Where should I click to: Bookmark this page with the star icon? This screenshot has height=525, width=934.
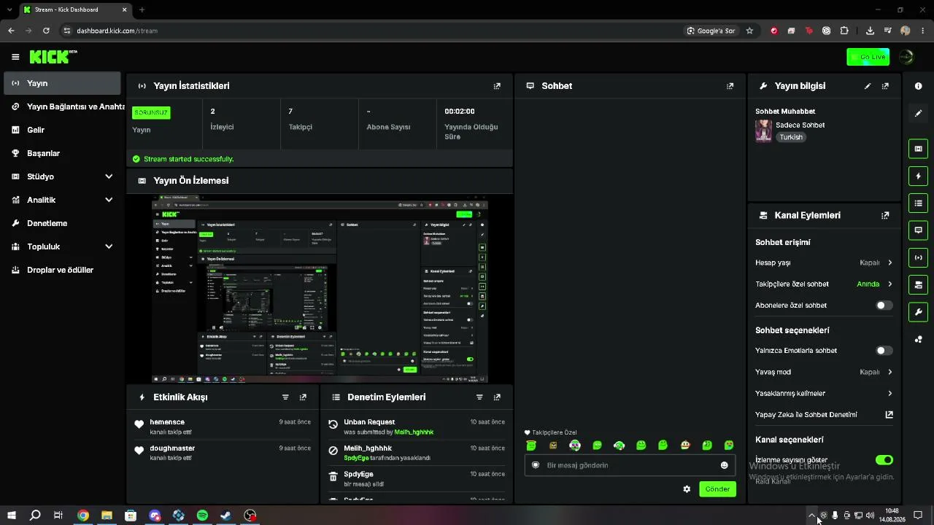coord(749,31)
